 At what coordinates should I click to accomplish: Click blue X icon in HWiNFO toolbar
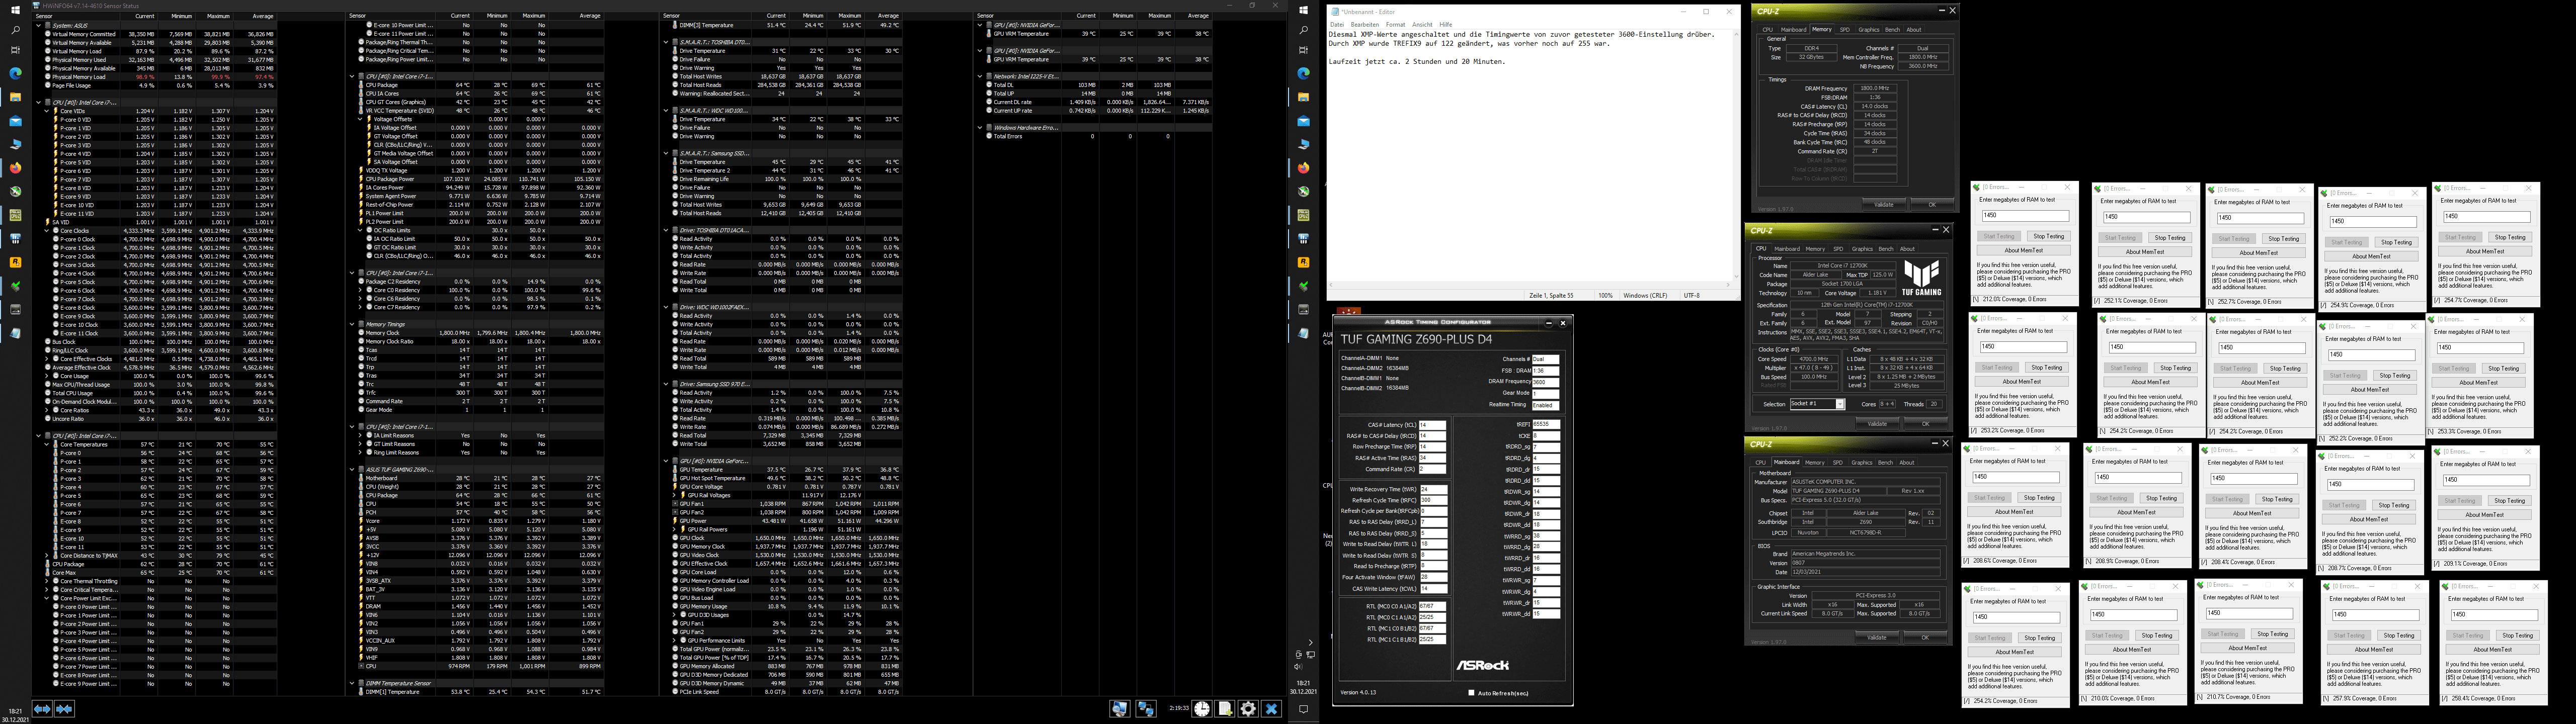[1271, 709]
